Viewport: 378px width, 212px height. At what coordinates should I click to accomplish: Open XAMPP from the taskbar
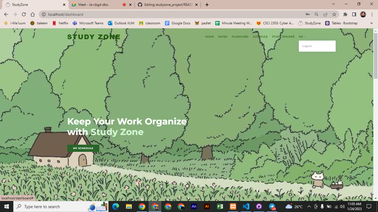point(233,206)
